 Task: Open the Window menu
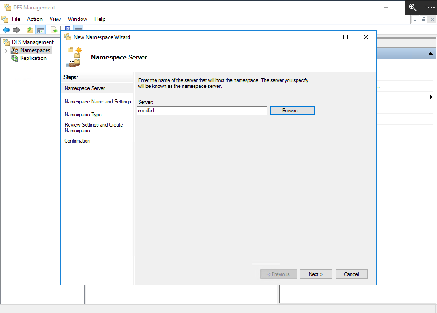(x=78, y=19)
